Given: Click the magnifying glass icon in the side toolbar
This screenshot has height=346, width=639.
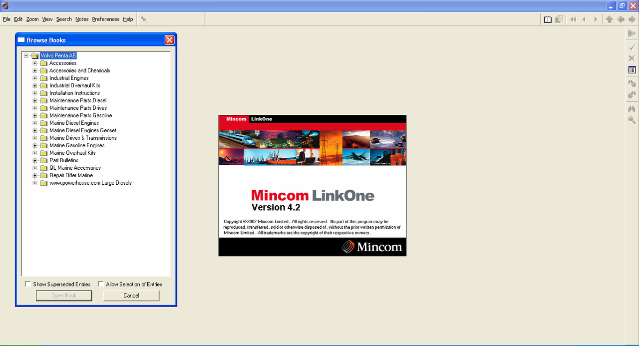Looking at the screenshot, I should pos(632,120).
